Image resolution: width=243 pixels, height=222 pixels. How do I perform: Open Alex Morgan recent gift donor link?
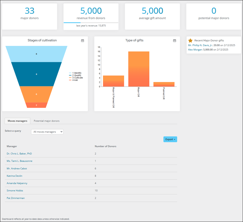coord(195,50)
